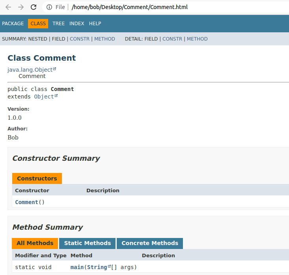Jump to CONSTR in summary links

click(x=80, y=39)
